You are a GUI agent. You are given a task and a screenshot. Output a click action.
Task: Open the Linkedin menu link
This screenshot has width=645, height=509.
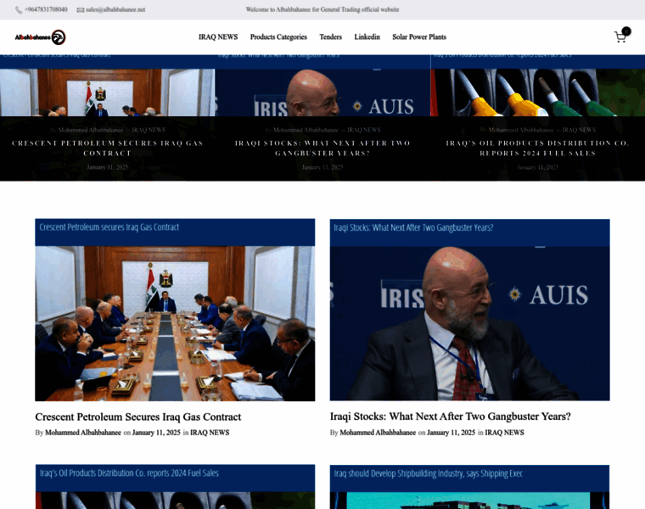pos(367,37)
